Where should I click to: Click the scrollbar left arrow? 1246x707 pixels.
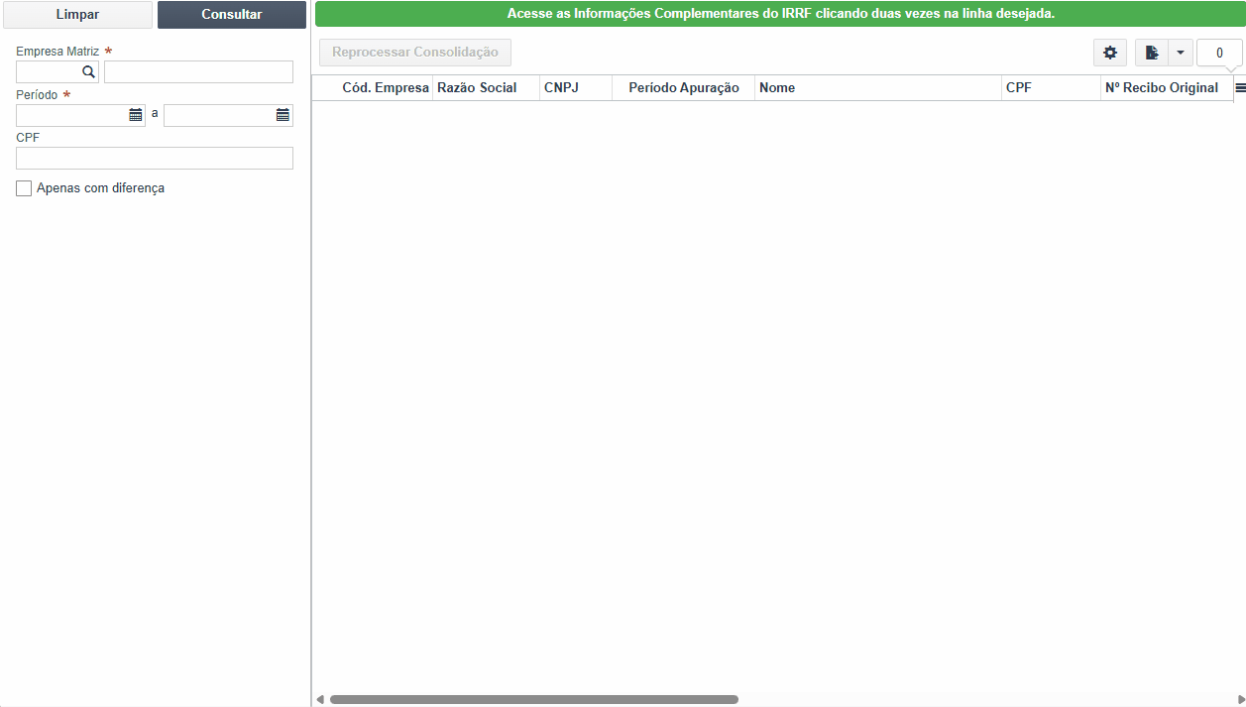(x=319, y=699)
